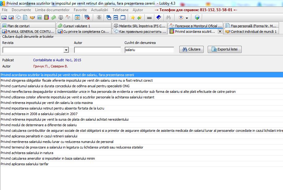Open the Romanian-flag legislation book icon
This screenshot has width=283, height=190.
(x=11, y=18)
